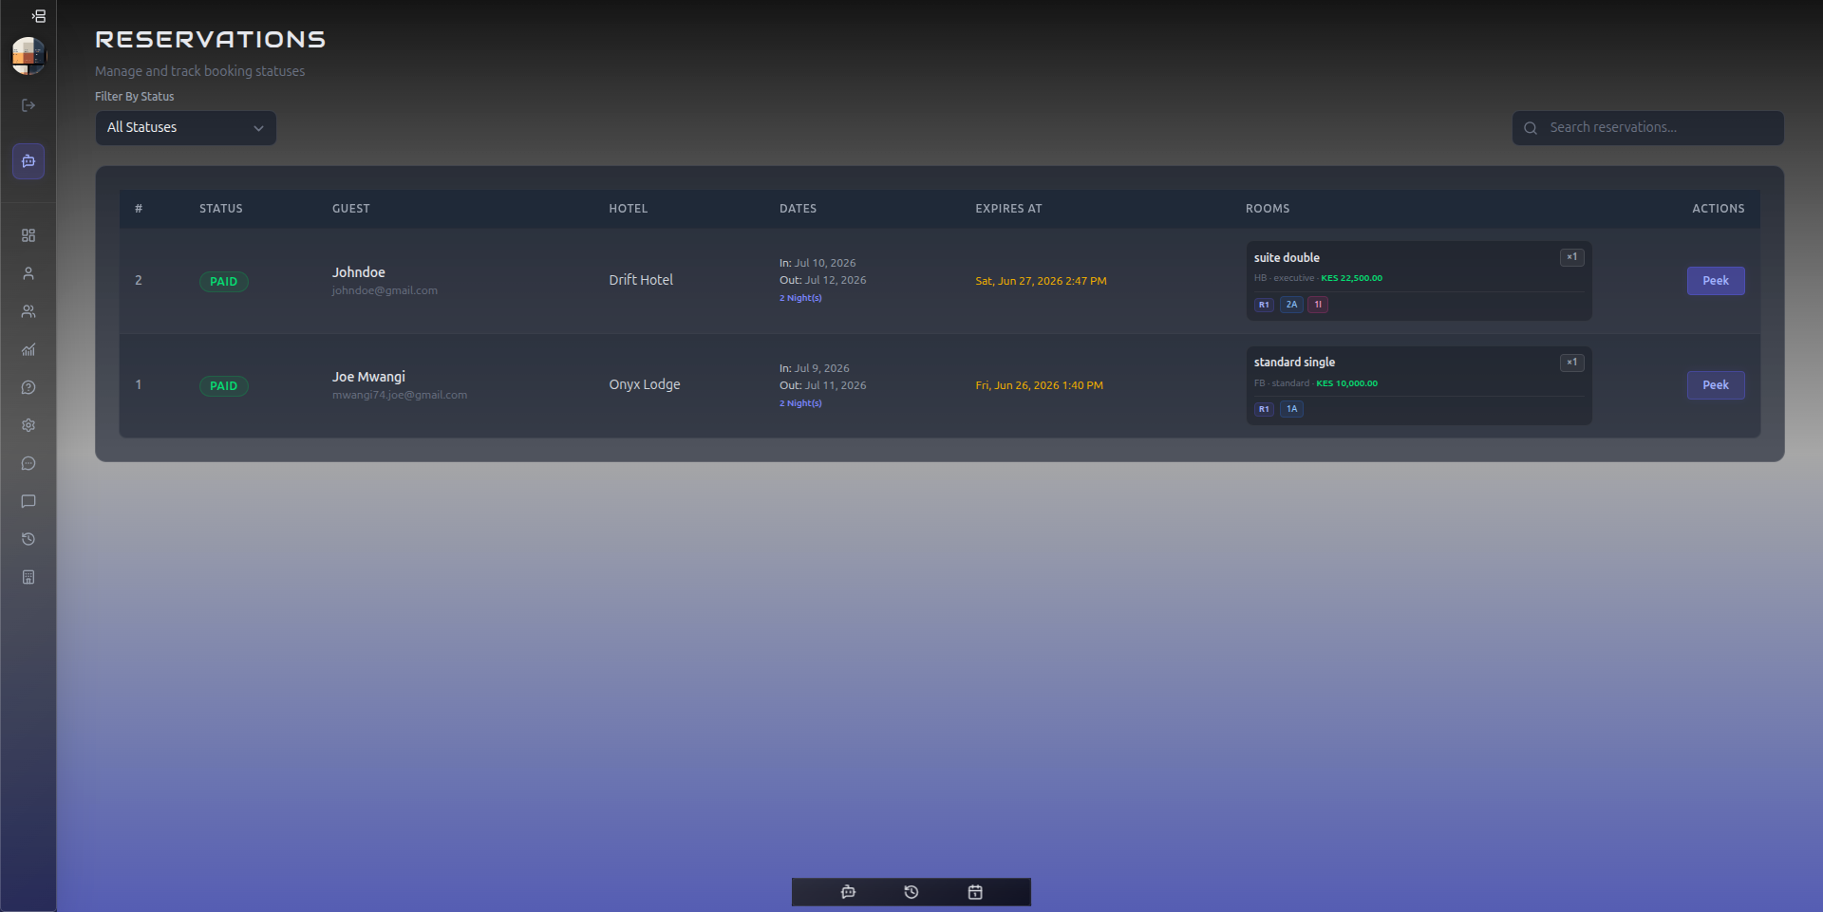Viewport: 1823px width, 912px height.
Task: Open the empty message box icon in sidebar
Action: point(28,501)
